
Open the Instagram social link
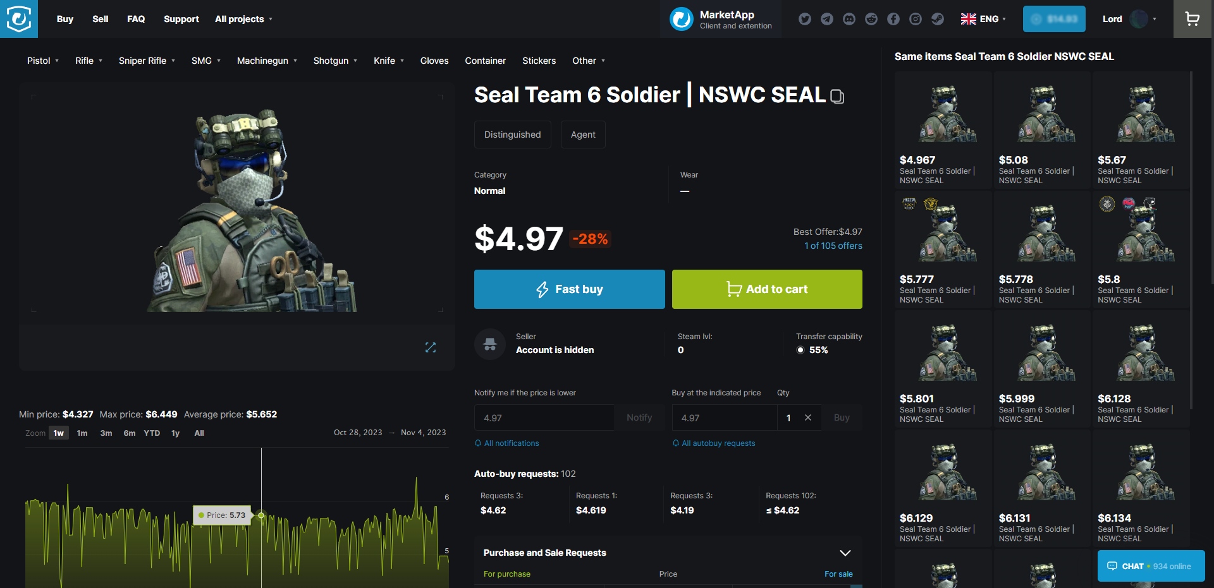(916, 19)
